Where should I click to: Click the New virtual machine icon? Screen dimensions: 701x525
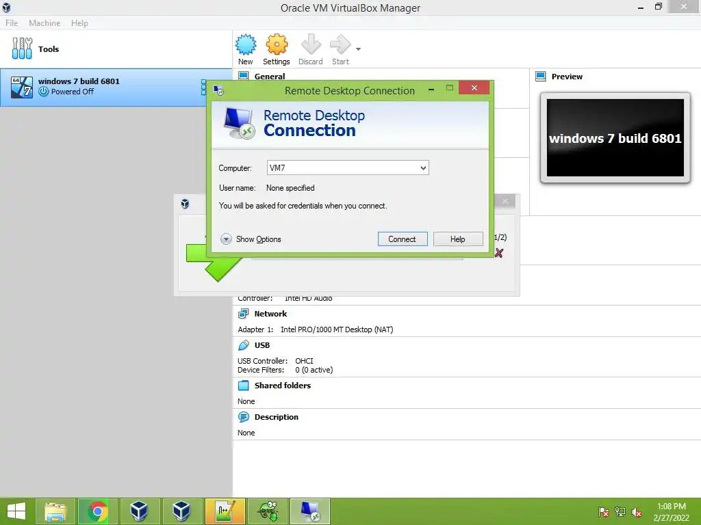[x=246, y=44]
